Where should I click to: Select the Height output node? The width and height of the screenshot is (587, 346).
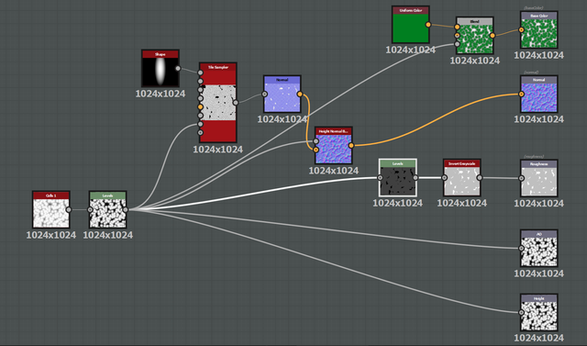click(538, 313)
